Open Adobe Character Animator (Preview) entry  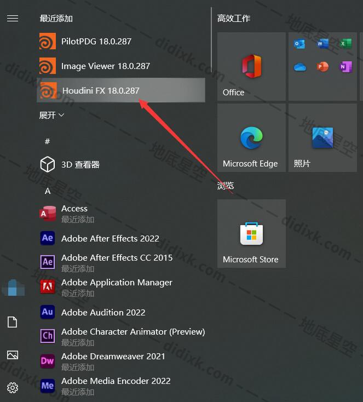coord(133,332)
